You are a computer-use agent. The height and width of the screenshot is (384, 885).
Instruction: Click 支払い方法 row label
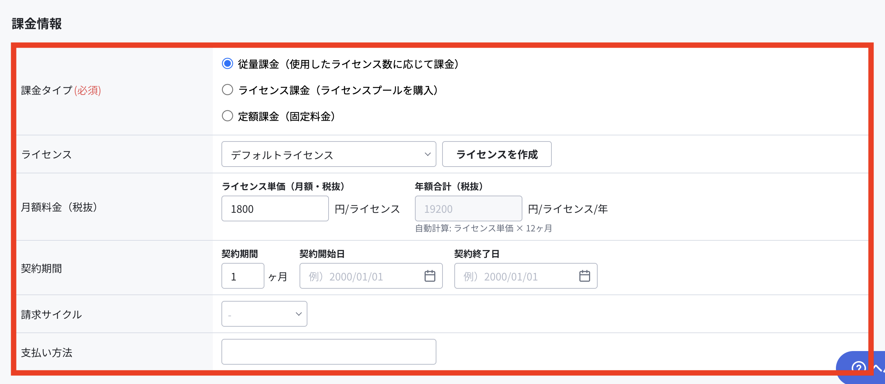[47, 353]
